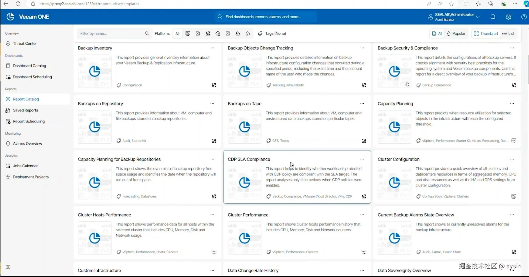Open the Jobs Calendar

tap(25, 166)
